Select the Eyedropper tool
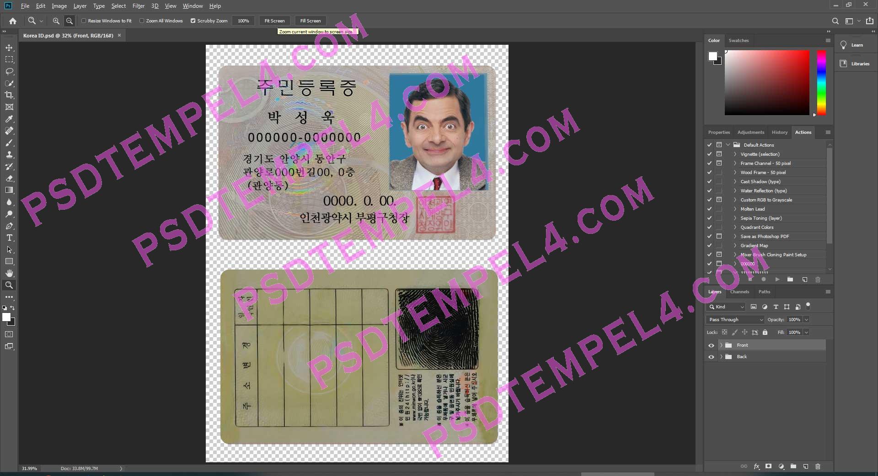Screen dimensions: 878x476 (x=9, y=119)
